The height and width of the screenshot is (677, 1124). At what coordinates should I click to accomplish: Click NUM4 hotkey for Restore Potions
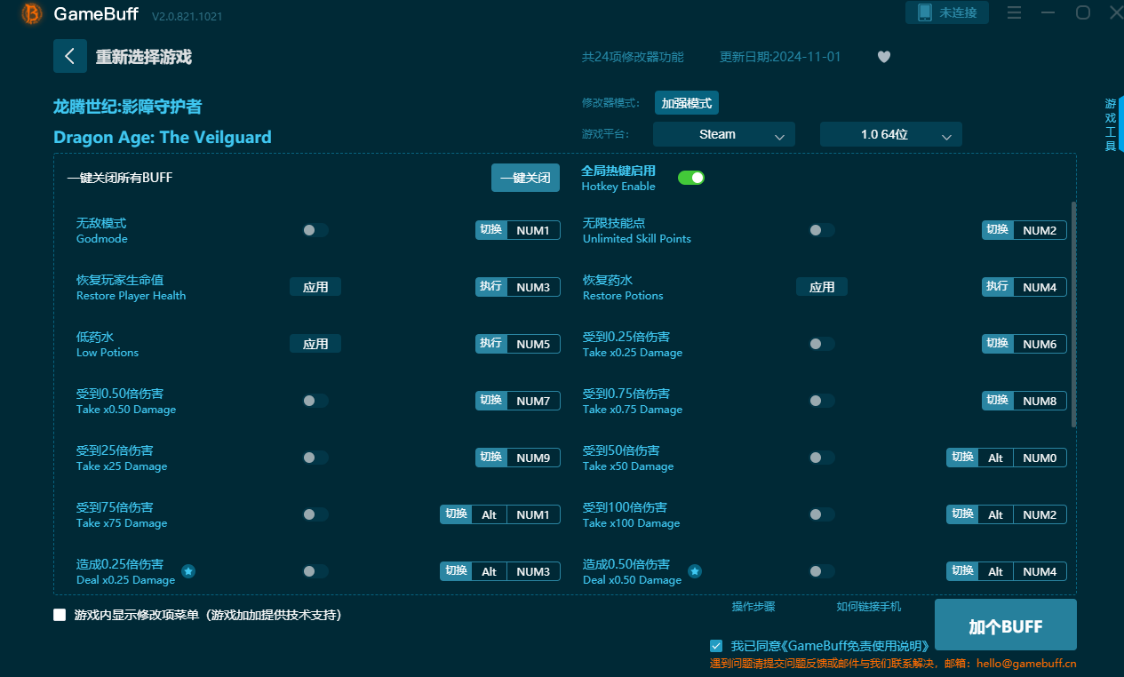click(1040, 287)
